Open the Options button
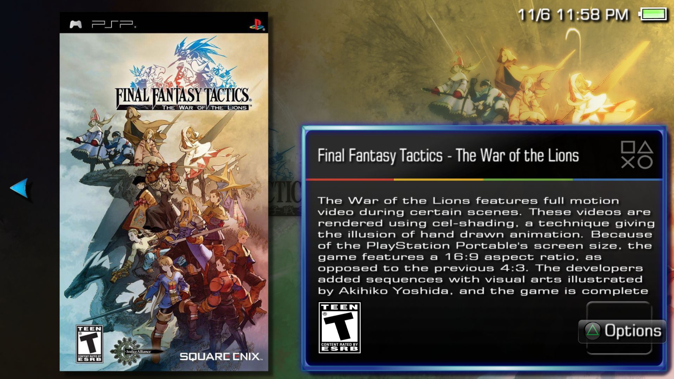Image resolution: width=674 pixels, height=379 pixels. 622,331
